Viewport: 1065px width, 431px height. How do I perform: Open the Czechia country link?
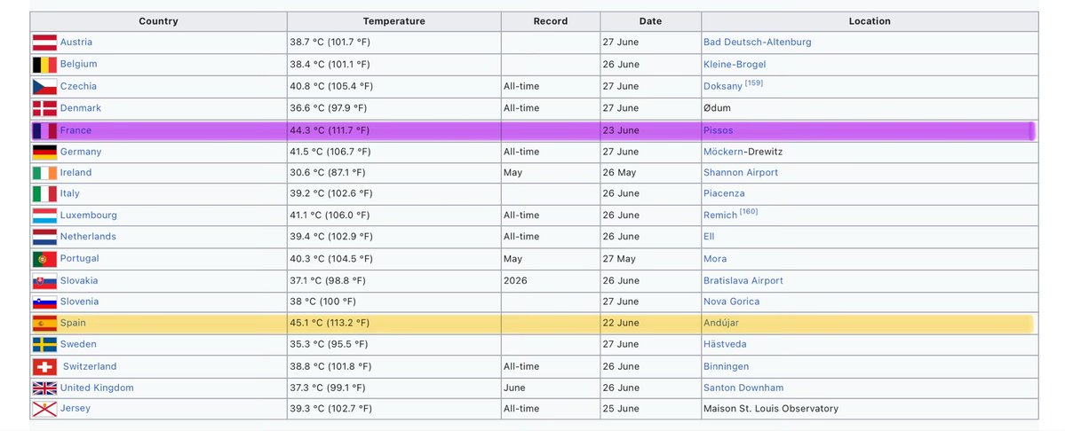point(79,86)
